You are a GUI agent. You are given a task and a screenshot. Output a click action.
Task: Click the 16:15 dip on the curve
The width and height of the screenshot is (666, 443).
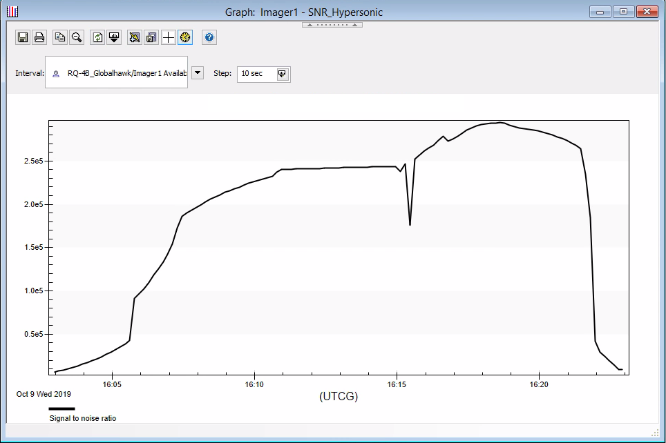point(410,224)
